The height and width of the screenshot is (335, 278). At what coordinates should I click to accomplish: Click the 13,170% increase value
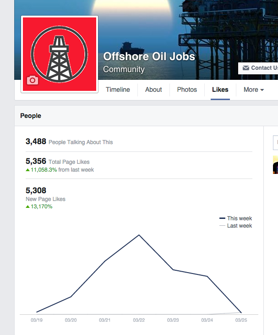[39, 207]
